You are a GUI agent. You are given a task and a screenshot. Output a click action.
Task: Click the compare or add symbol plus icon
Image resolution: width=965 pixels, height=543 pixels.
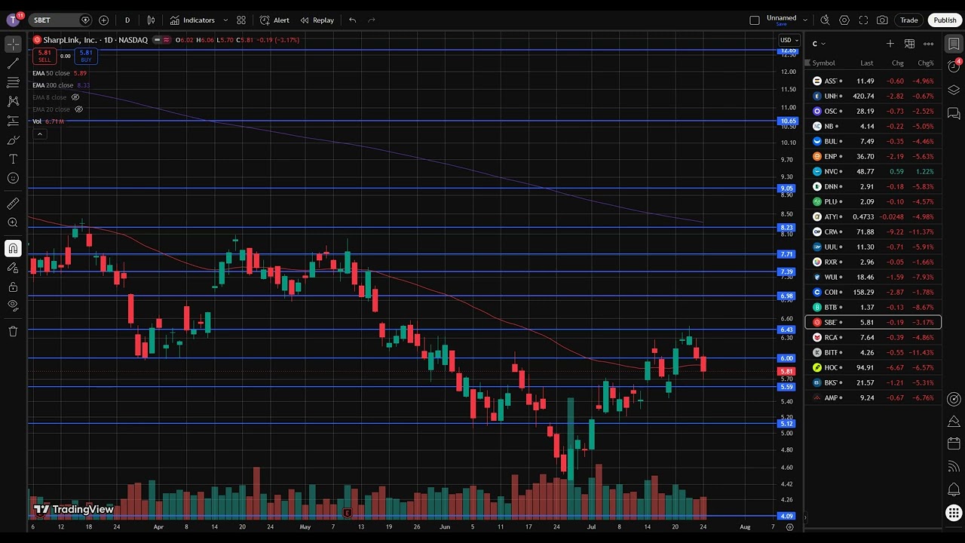pos(103,20)
